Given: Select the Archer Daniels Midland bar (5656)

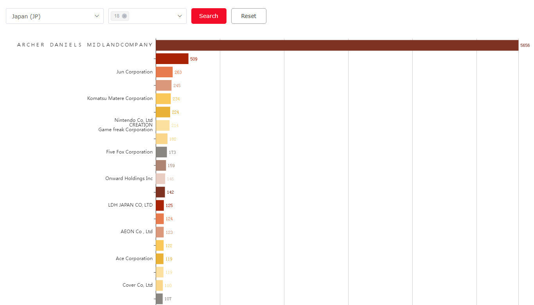Looking at the screenshot, I should [x=336, y=45].
